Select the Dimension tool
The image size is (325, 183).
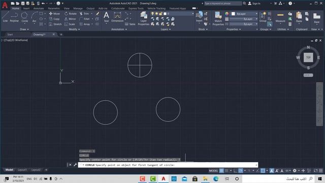click(117, 17)
